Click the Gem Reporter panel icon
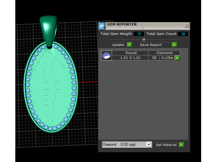Image resolution: width=216 pixels, height=162 pixels. coord(102,26)
